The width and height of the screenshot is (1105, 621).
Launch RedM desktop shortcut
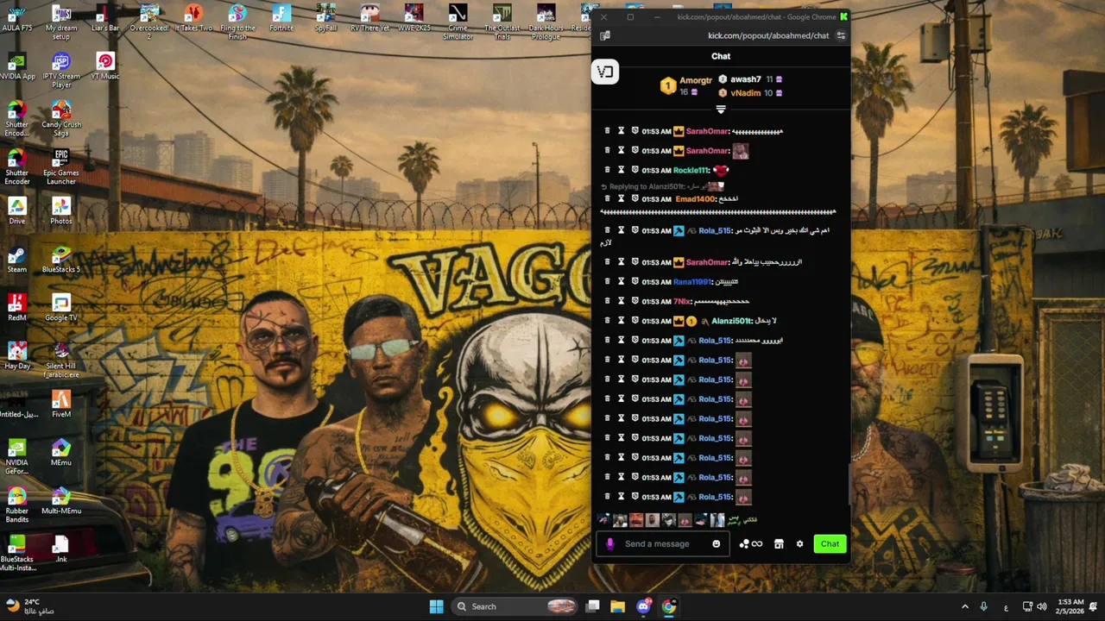(16, 308)
